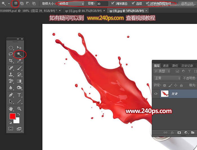This screenshot has width=197, height=150.
Task: Close the qz (1).jpg document tab
Action: pos(104,11)
